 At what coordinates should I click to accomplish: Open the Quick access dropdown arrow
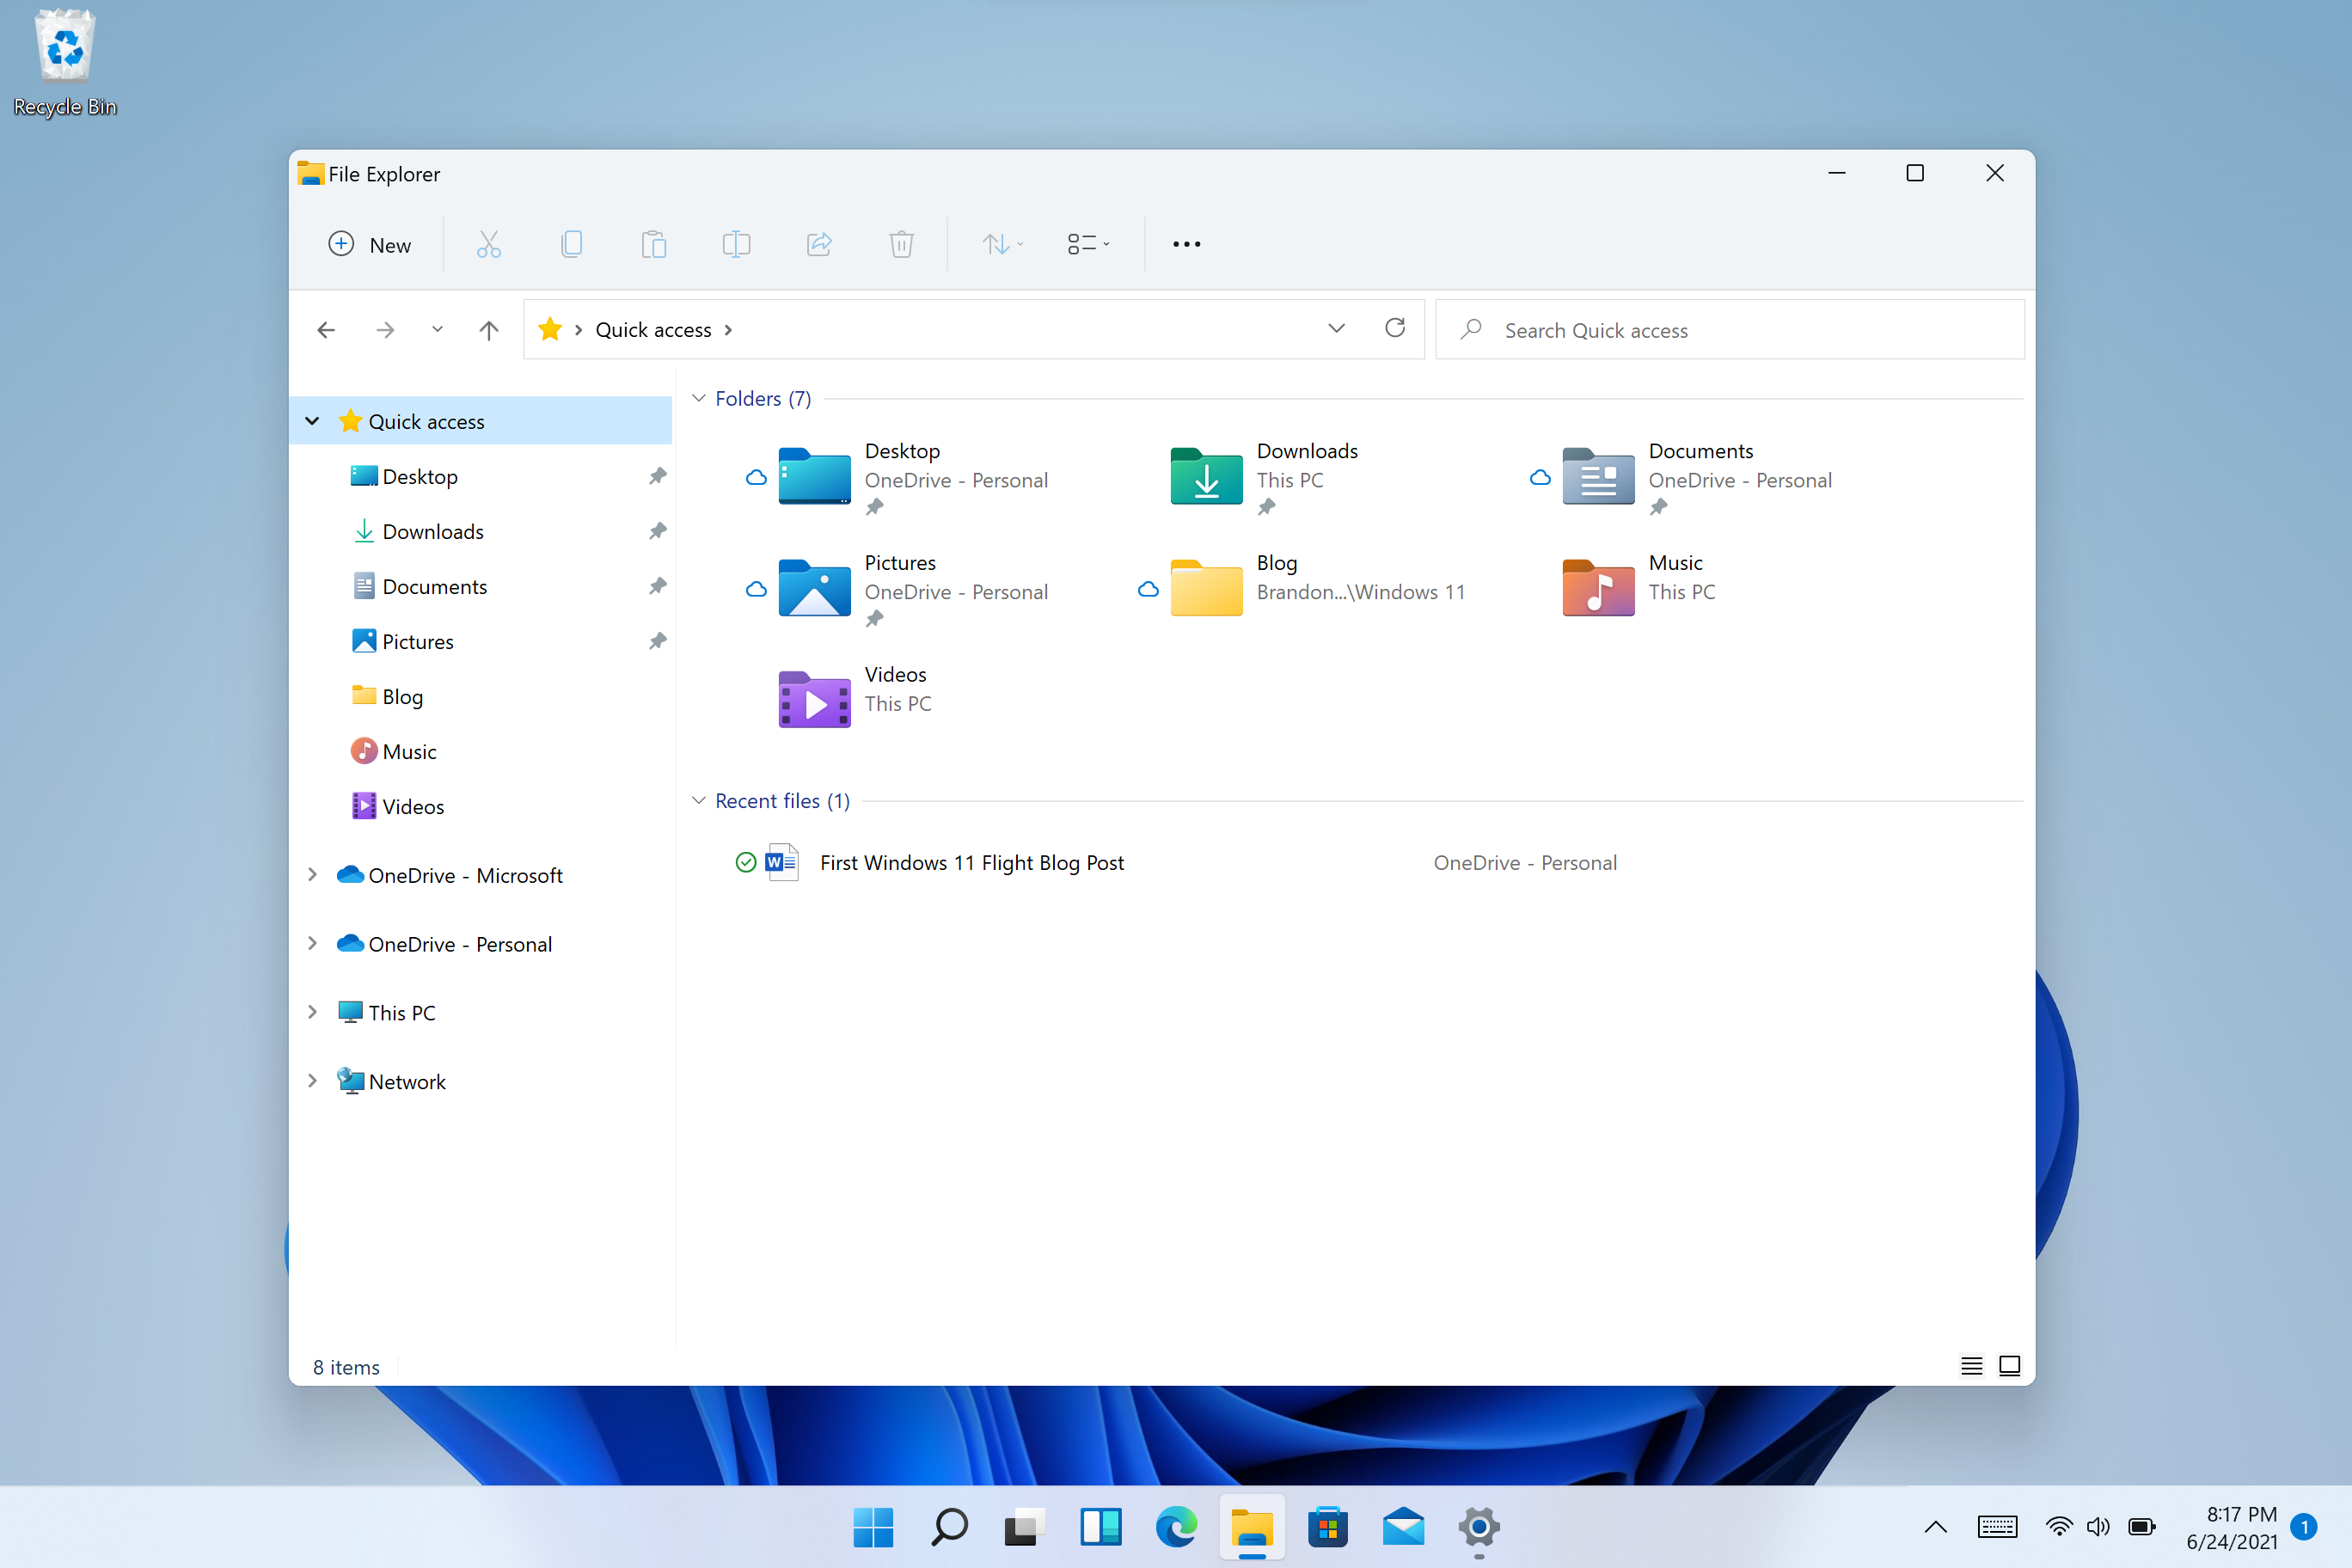(311, 420)
